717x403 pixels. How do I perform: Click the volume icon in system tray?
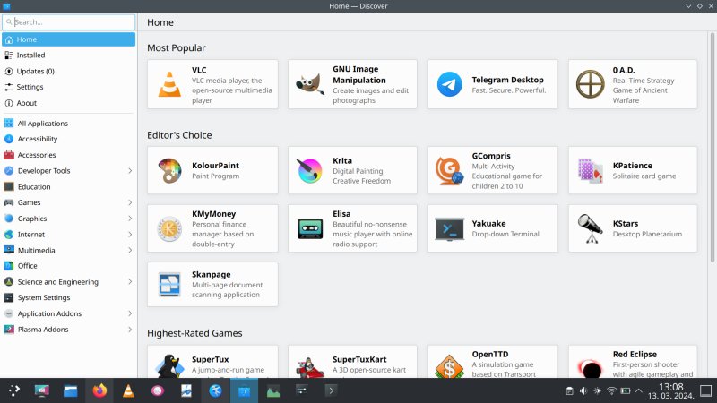click(583, 391)
